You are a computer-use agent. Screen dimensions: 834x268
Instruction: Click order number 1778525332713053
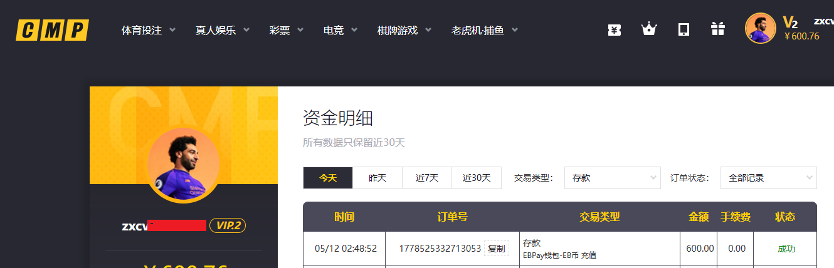(x=440, y=249)
